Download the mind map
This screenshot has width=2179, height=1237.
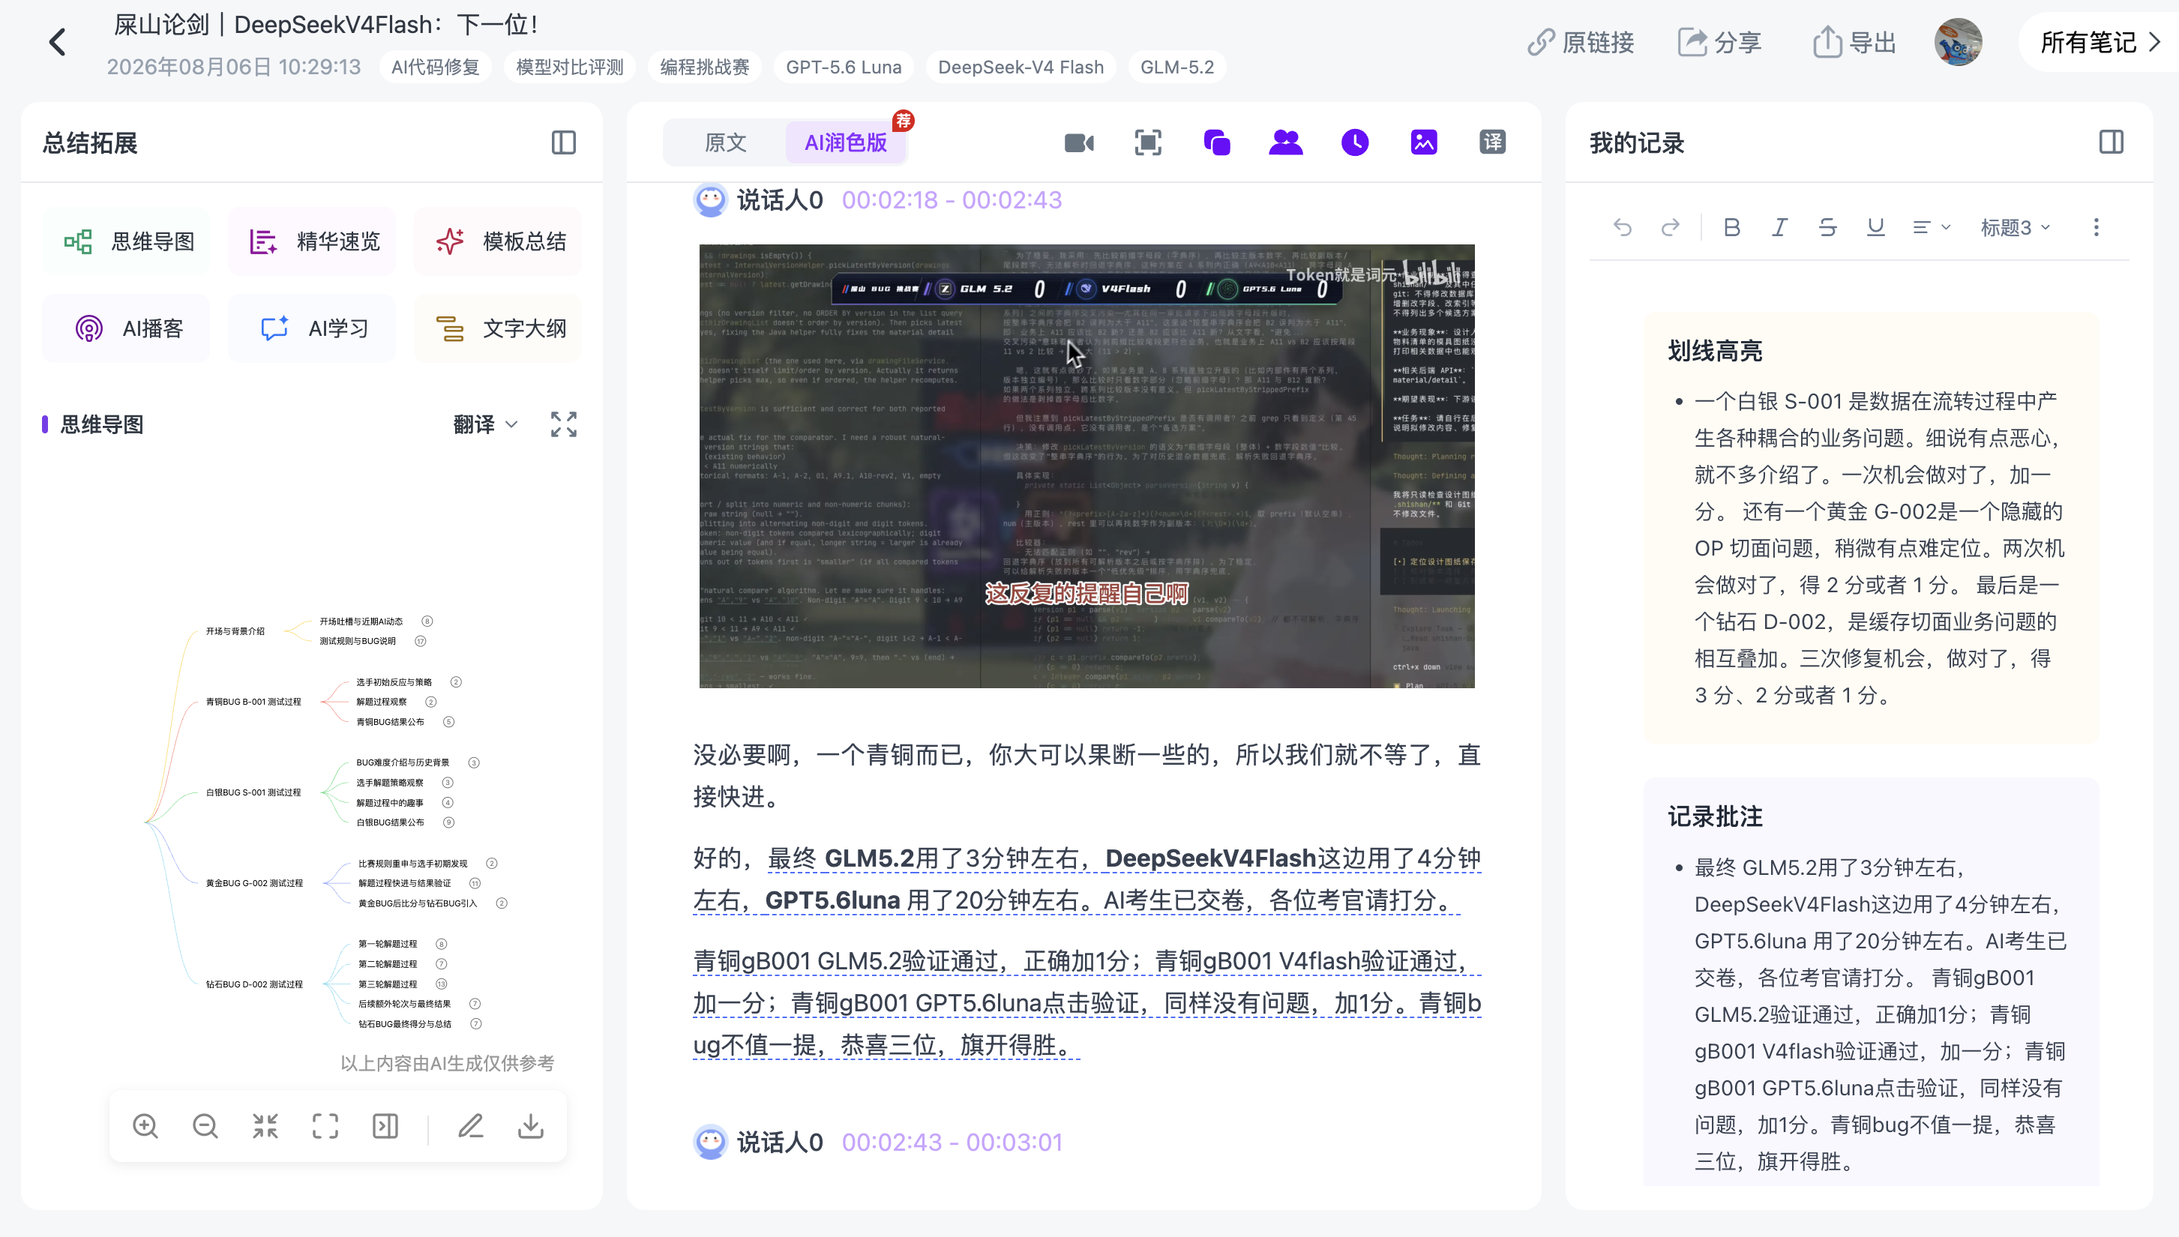(531, 1126)
